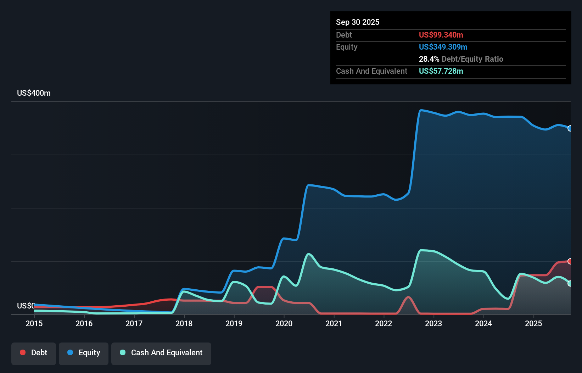582x373 pixels.
Task: Click the colored dot inside the Debt chip
Action: (23, 352)
